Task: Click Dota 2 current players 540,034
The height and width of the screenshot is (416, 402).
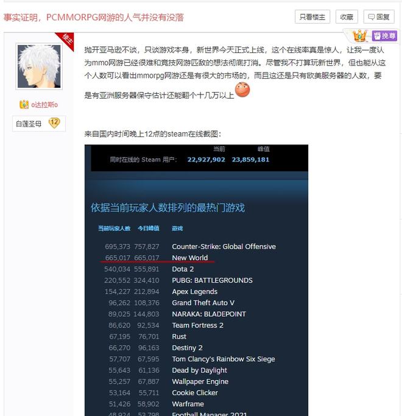Action: click(117, 269)
